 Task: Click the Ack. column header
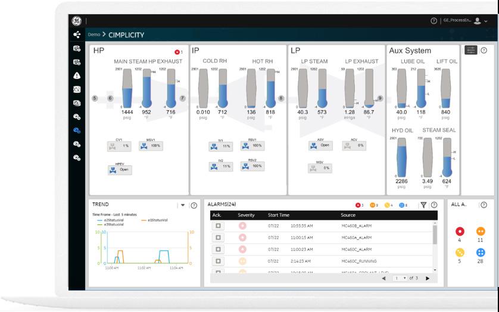pos(217,215)
